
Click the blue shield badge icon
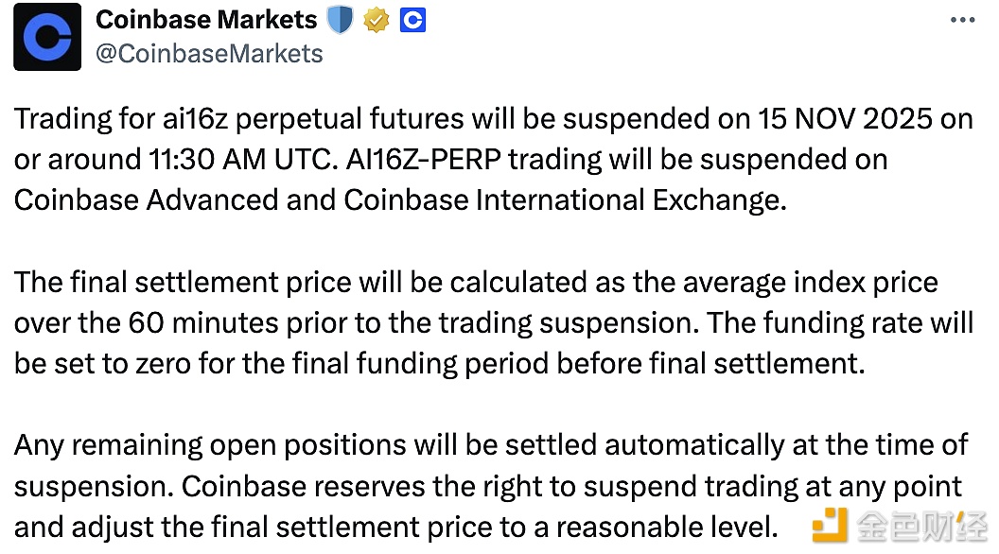click(340, 19)
